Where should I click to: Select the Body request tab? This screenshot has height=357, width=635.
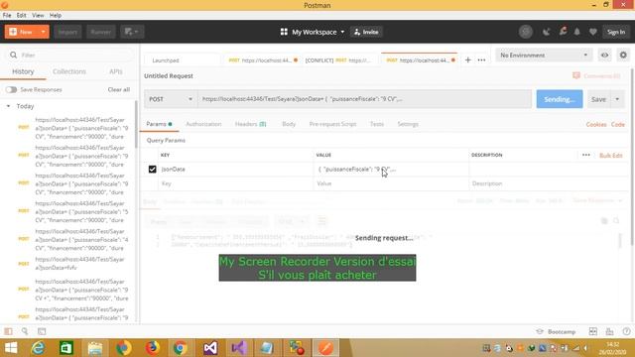click(x=289, y=124)
